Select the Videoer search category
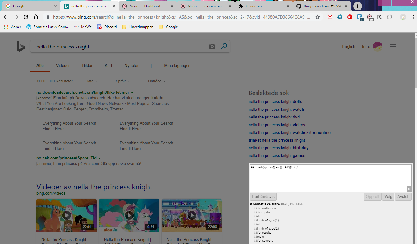The width and height of the screenshot is (417, 244). (x=63, y=65)
